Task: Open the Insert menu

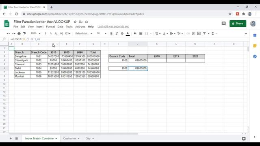Action: 40,27
